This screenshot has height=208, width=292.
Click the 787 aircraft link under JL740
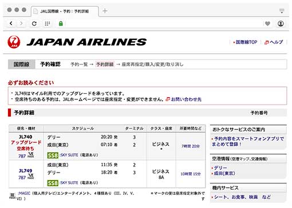(x=22, y=156)
